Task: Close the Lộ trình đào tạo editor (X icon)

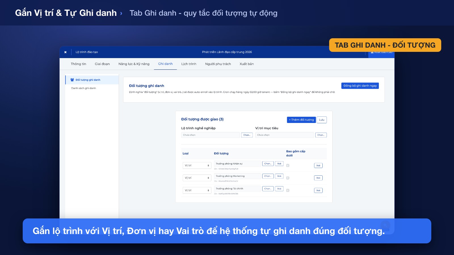Action: coord(65,52)
